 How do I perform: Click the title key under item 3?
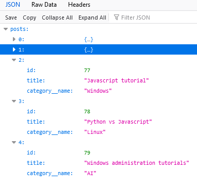(x=36, y=122)
